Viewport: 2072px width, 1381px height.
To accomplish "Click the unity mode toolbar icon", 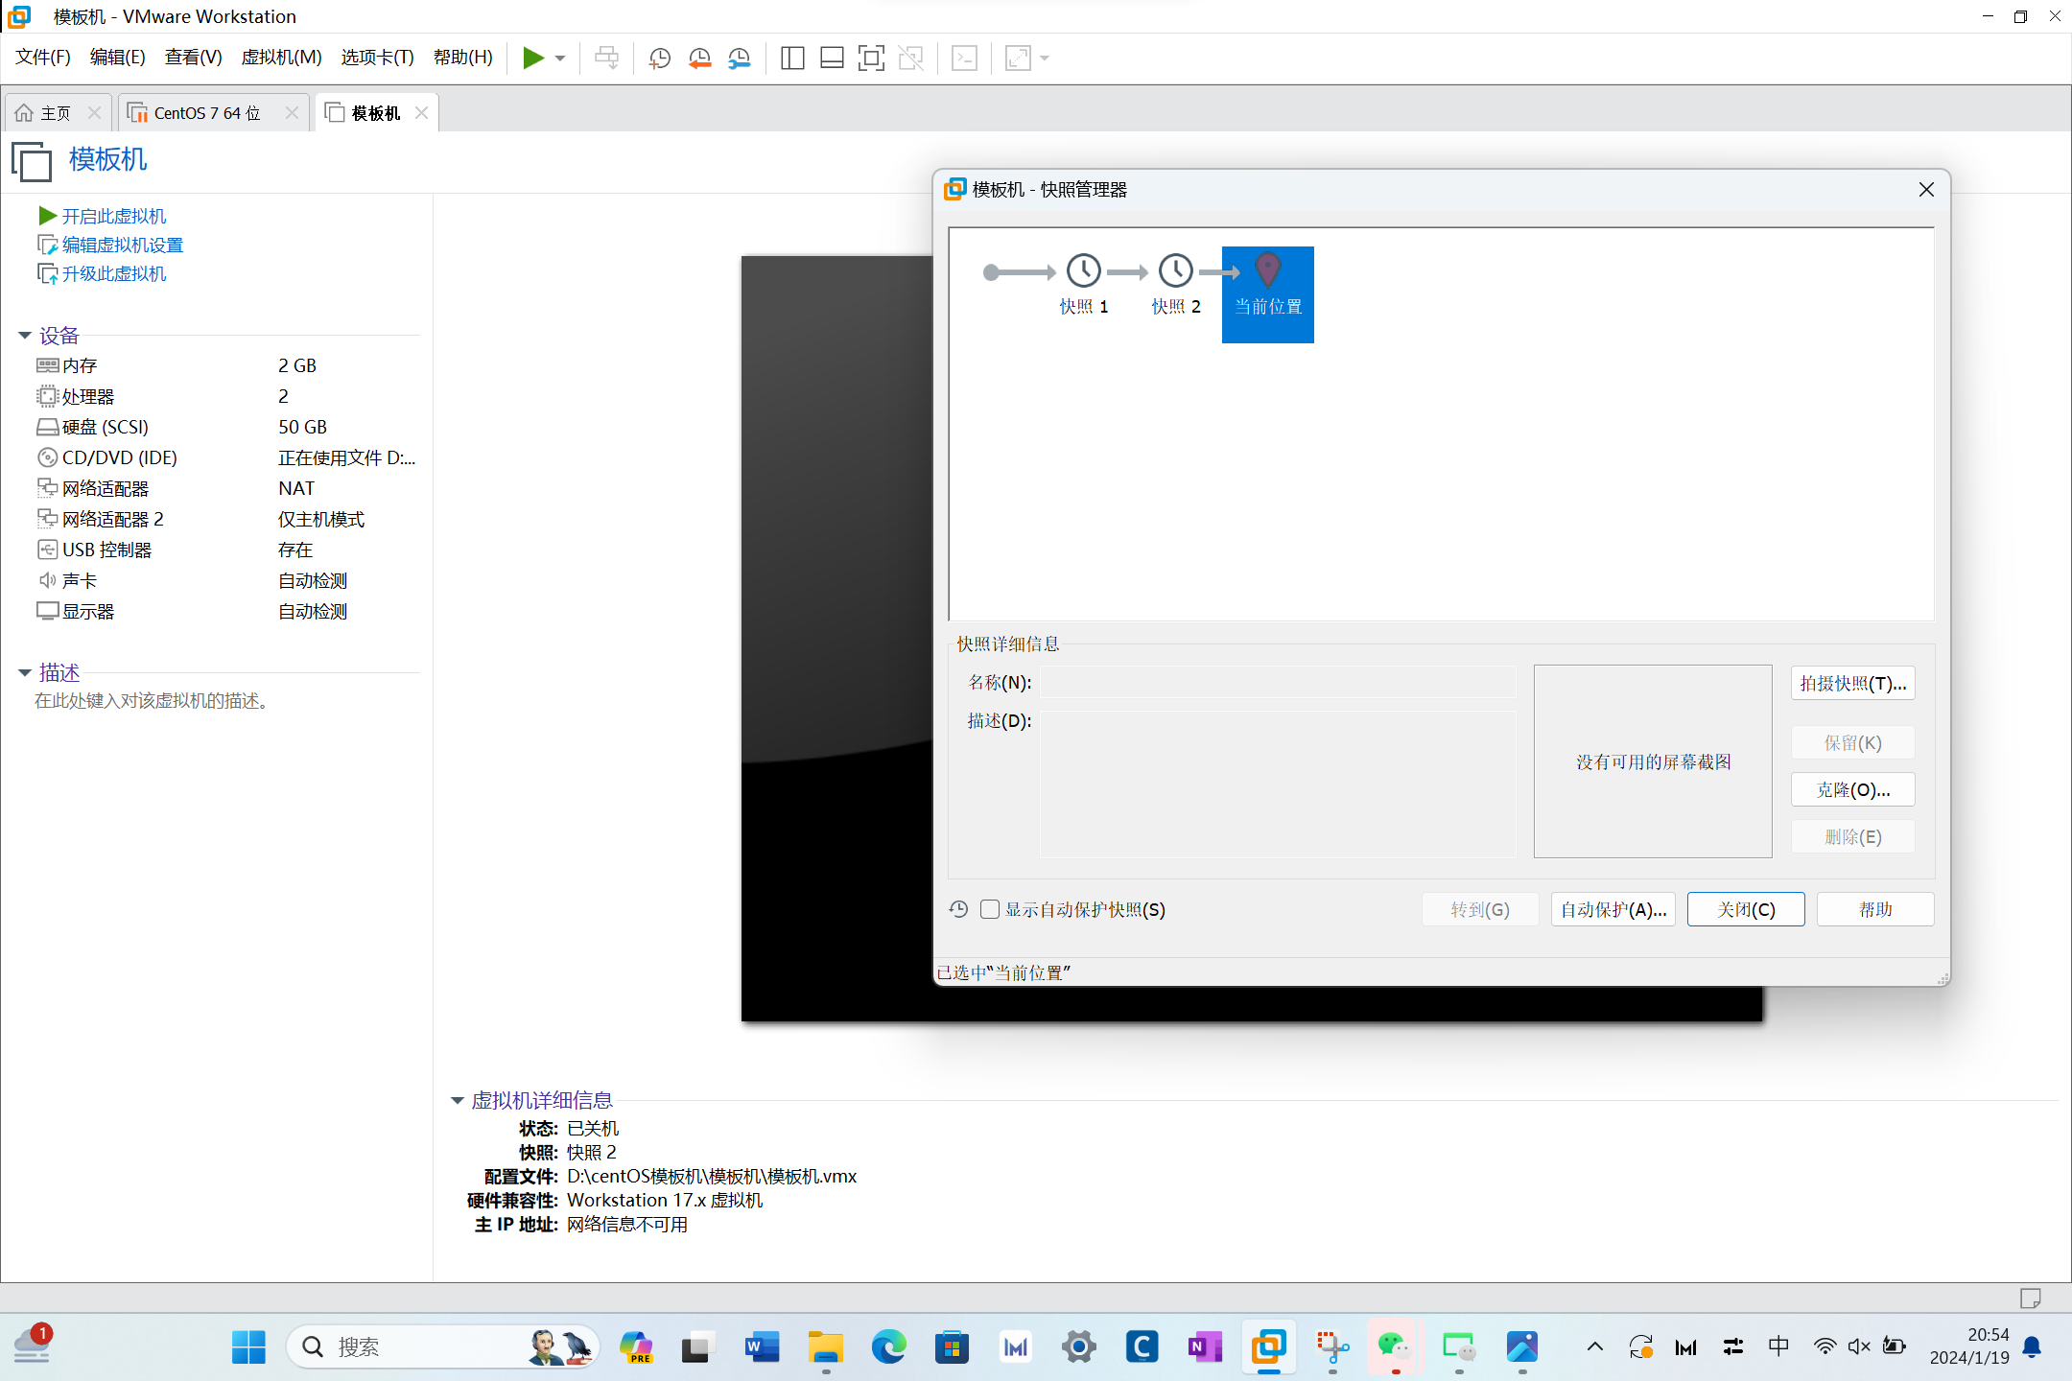I will tap(910, 58).
